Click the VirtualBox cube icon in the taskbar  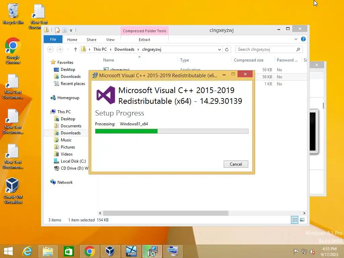point(110,251)
